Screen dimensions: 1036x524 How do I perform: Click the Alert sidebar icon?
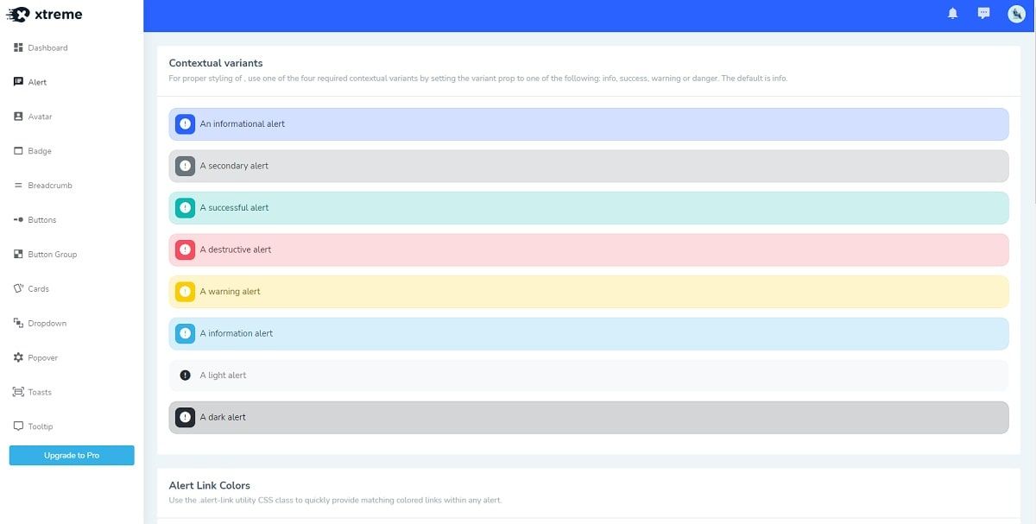click(19, 82)
